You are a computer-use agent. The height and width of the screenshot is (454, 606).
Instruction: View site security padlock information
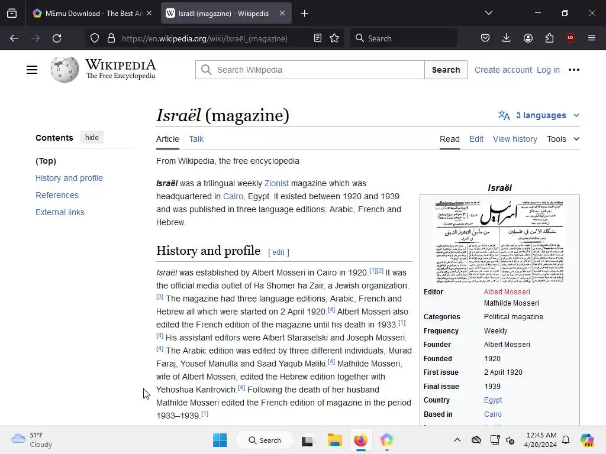pyautogui.click(x=111, y=38)
